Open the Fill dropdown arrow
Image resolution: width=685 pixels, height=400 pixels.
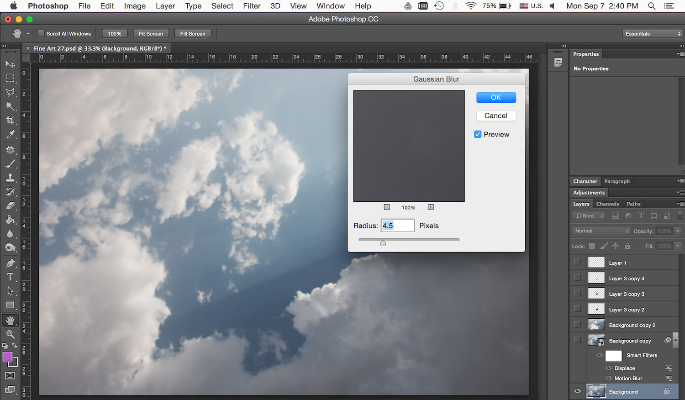tap(678, 246)
